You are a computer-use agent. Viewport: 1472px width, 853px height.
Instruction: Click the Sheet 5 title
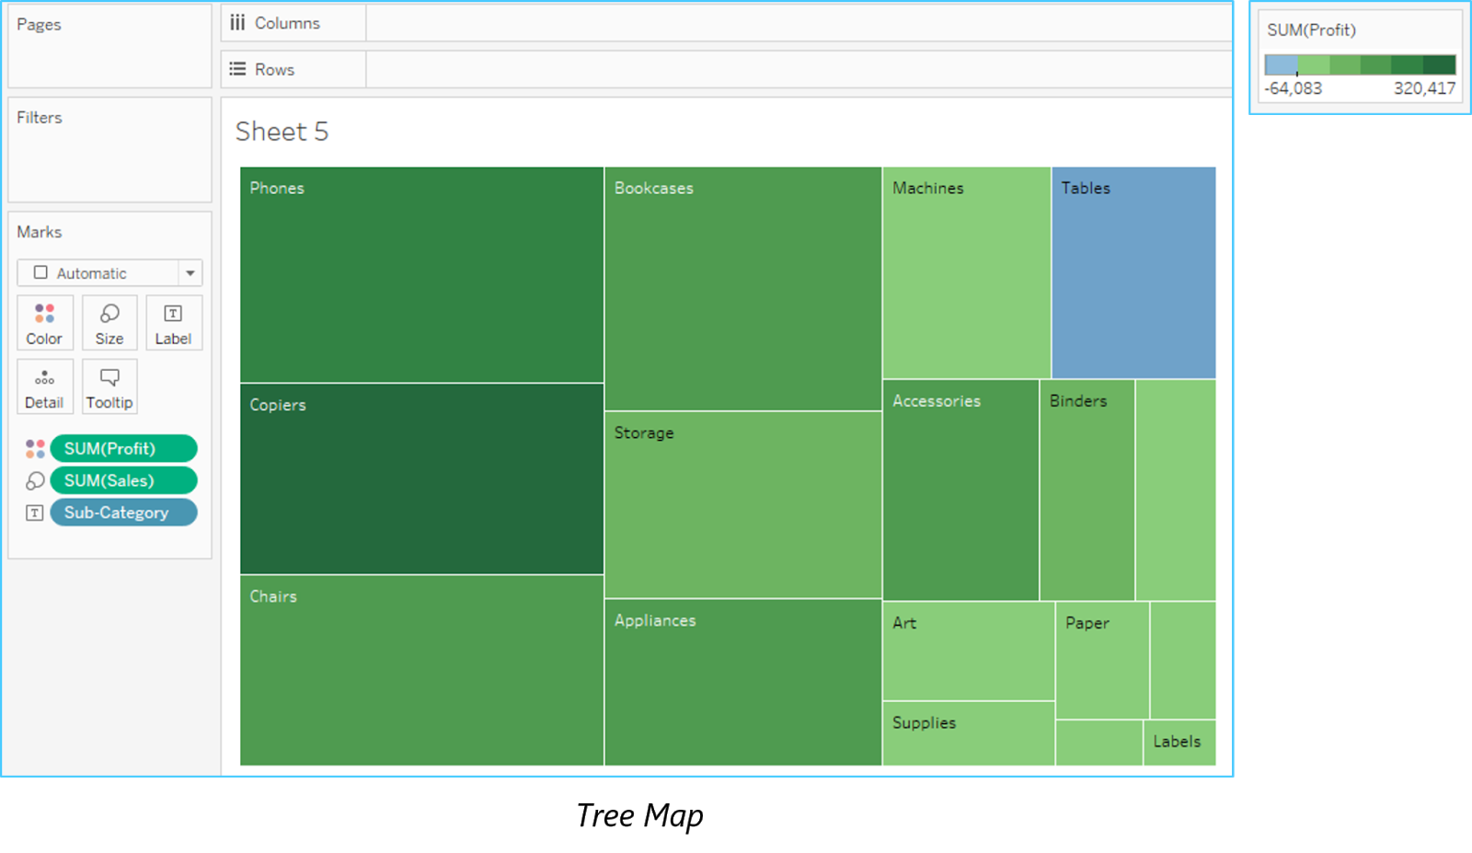[282, 132]
